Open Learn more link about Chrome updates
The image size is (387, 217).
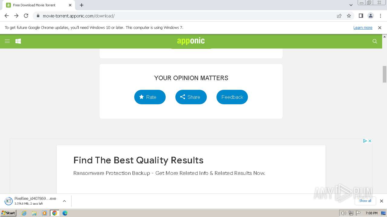[x=363, y=27]
